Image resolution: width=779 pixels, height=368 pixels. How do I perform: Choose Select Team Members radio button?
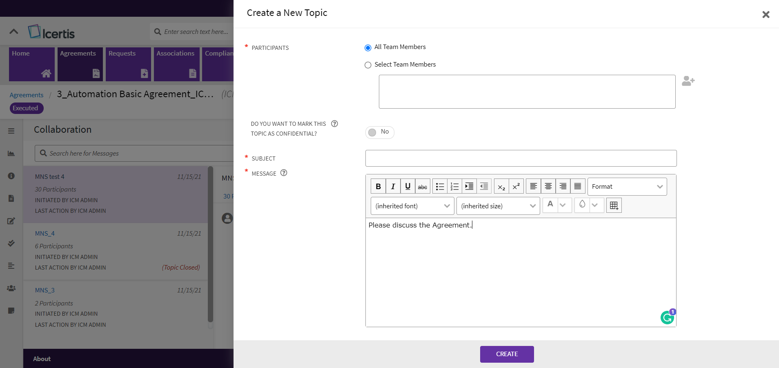368,65
